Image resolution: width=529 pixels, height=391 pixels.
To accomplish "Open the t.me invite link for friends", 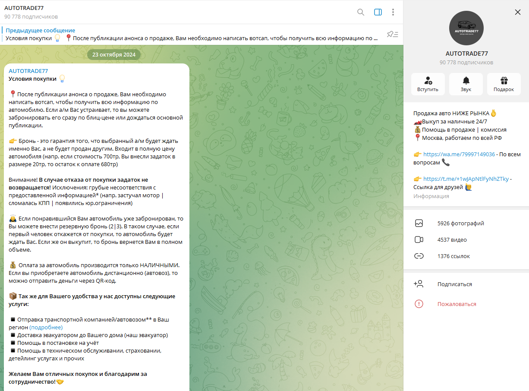I will pos(466,179).
